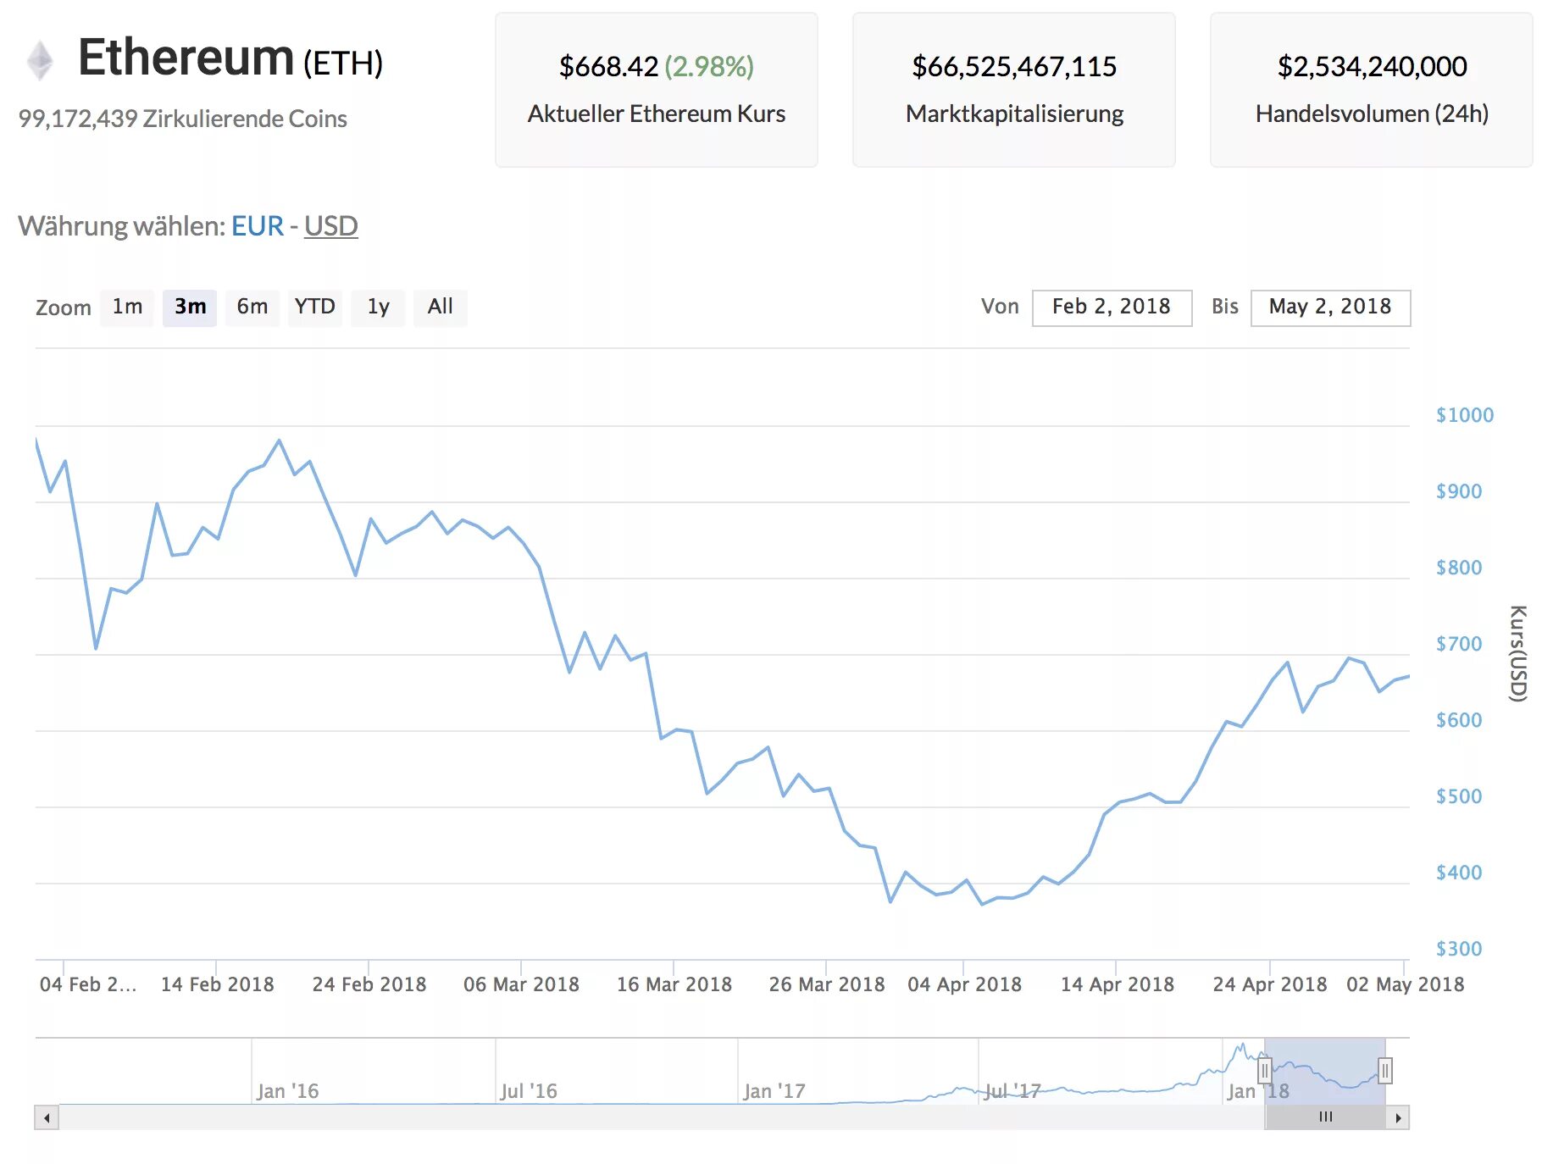Screen dimensions: 1542x1164
Task: Click the 06 Mar 2018 axis date
Action: [x=521, y=984]
